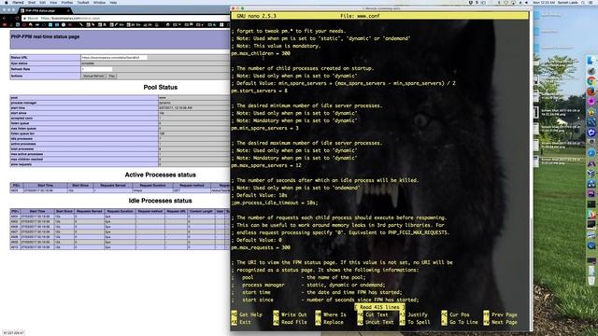The height and width of the screenshot is (336, 598).
Task: Click the pm.process_idle_timeout = 10s line
Action: tap(275, 203)
